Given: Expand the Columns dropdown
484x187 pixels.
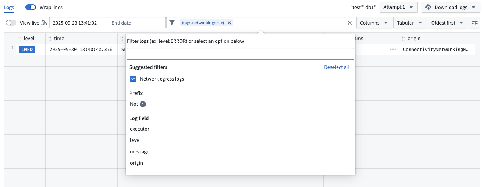Looking at the screenshot, I should coord(374,23).
